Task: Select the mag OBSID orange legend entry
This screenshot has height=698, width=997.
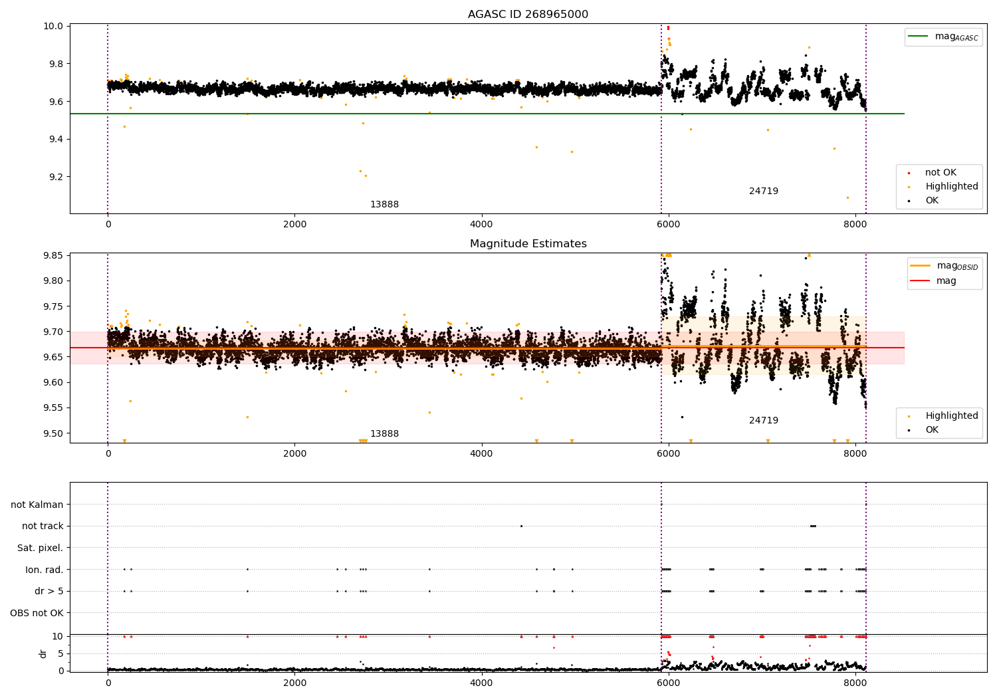Action: (944, 266)
